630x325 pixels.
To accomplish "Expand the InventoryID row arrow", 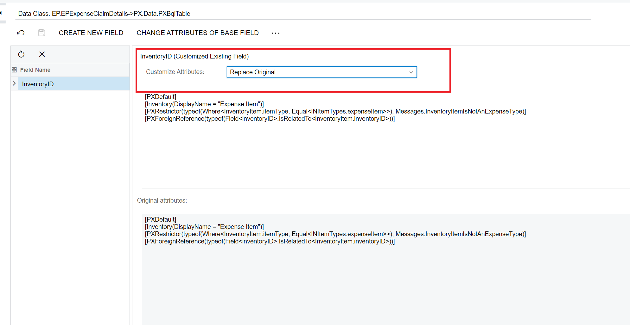I will 14,83.
